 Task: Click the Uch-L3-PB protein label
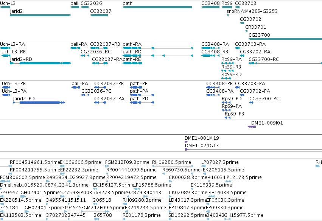(x=14, y=84)
